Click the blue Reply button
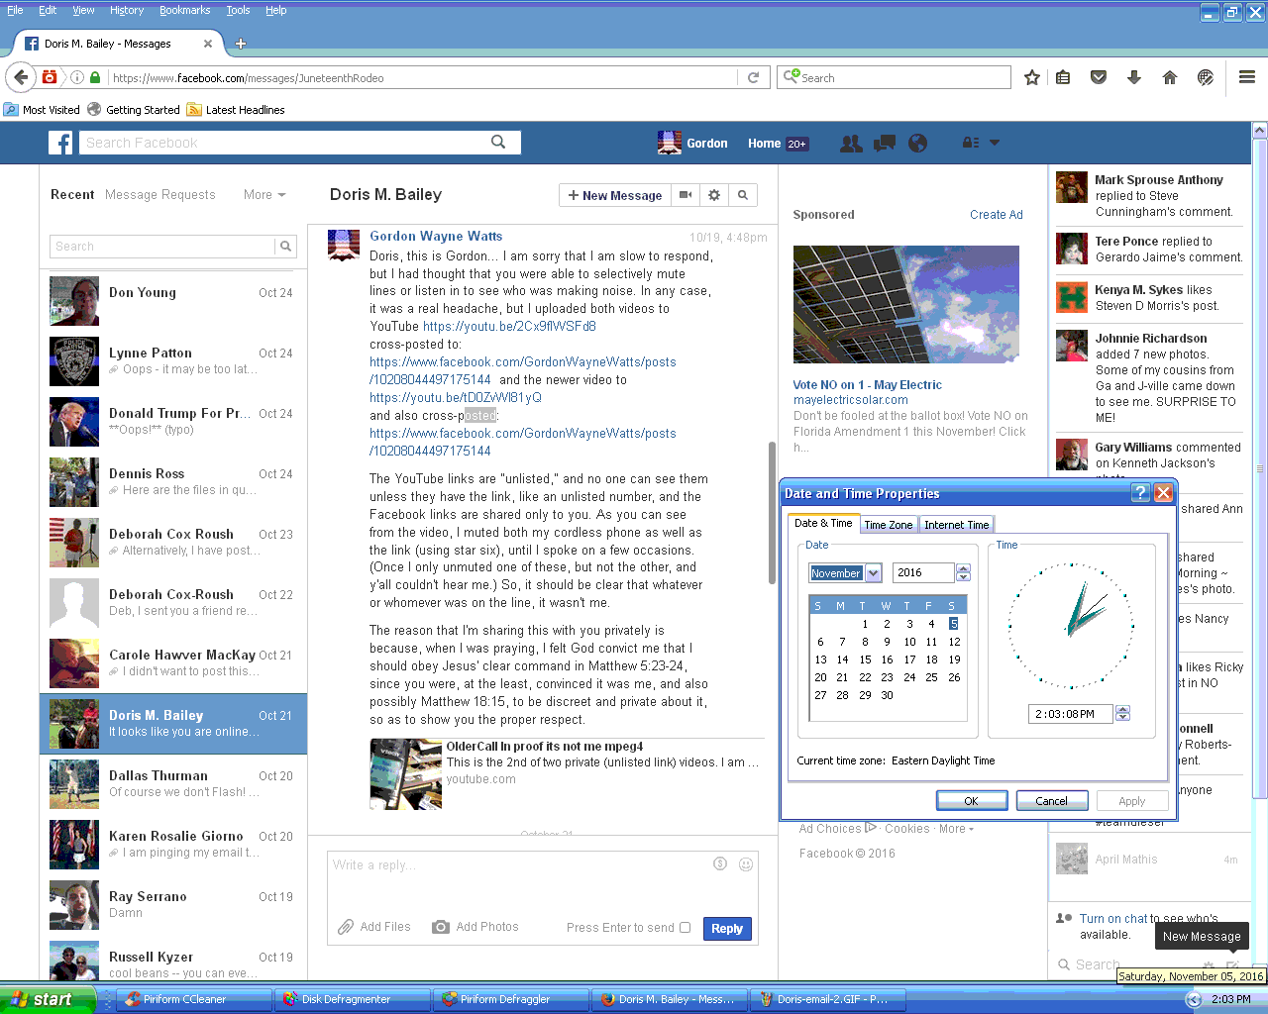1268x1014 pixels. (x=726, y=929)
